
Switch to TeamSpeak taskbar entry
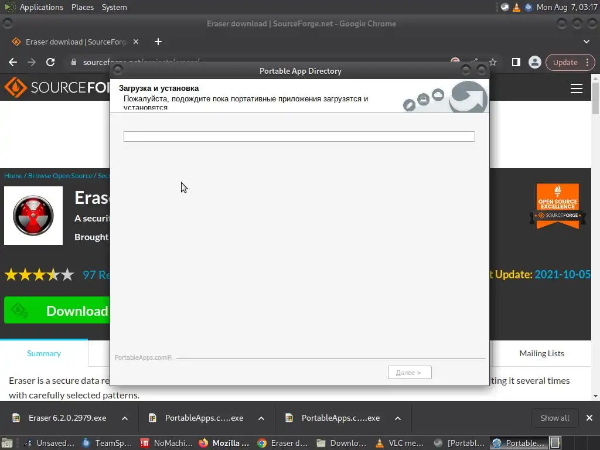click(108, 443)
